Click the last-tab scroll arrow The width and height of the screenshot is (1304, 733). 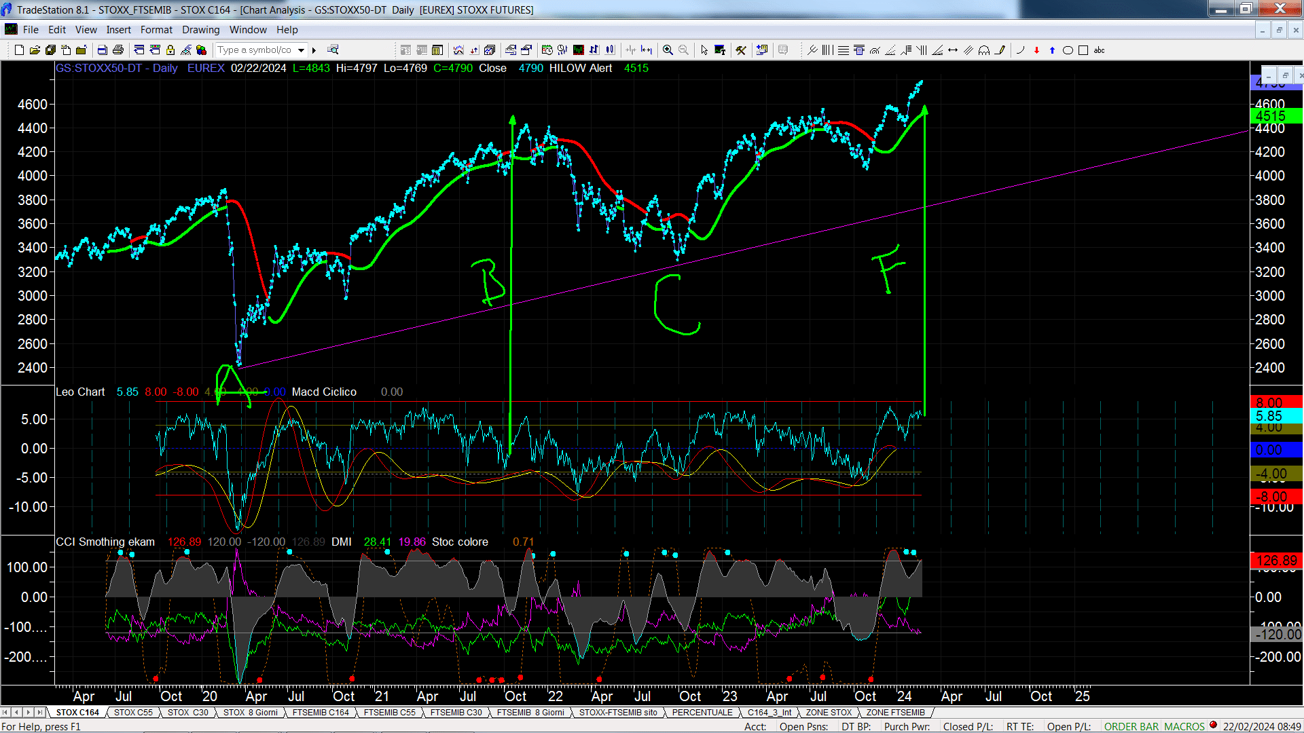[40, 713]
